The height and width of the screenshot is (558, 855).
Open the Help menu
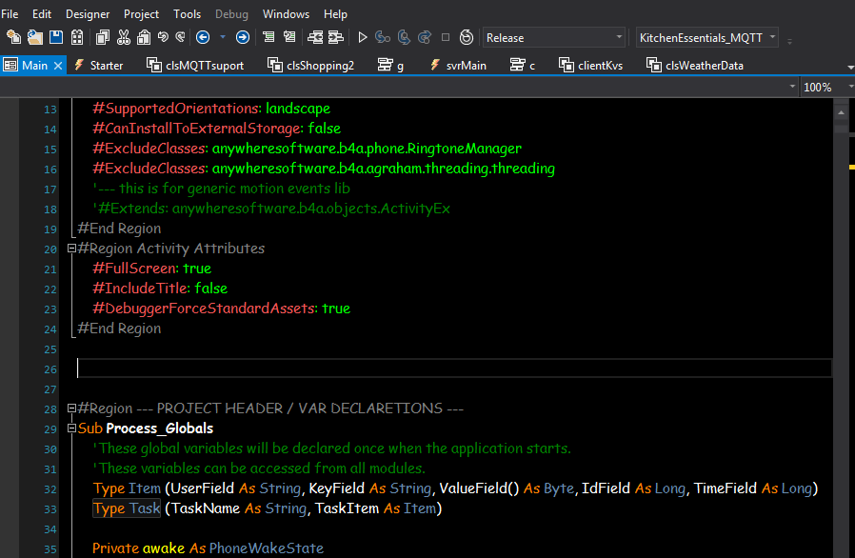click(x=335, y=14)
